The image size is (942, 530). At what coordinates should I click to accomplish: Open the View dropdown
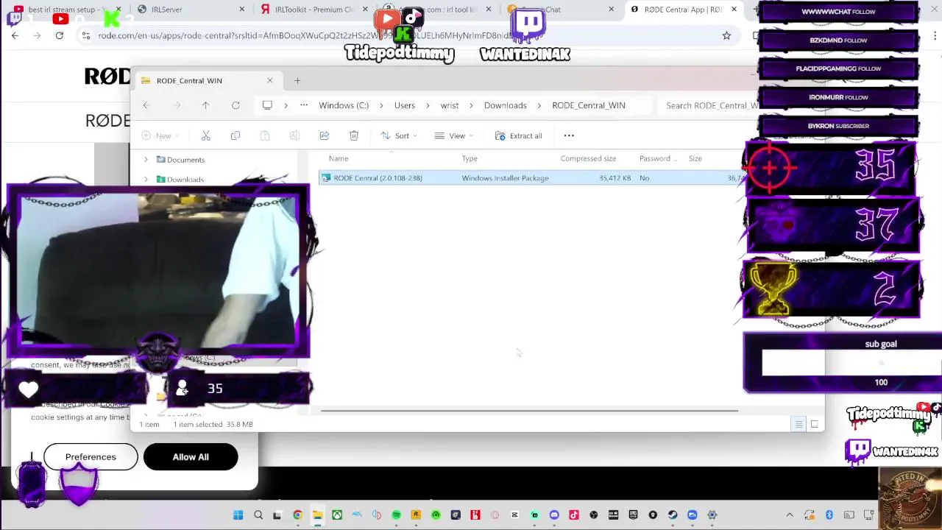pos(453,135)
